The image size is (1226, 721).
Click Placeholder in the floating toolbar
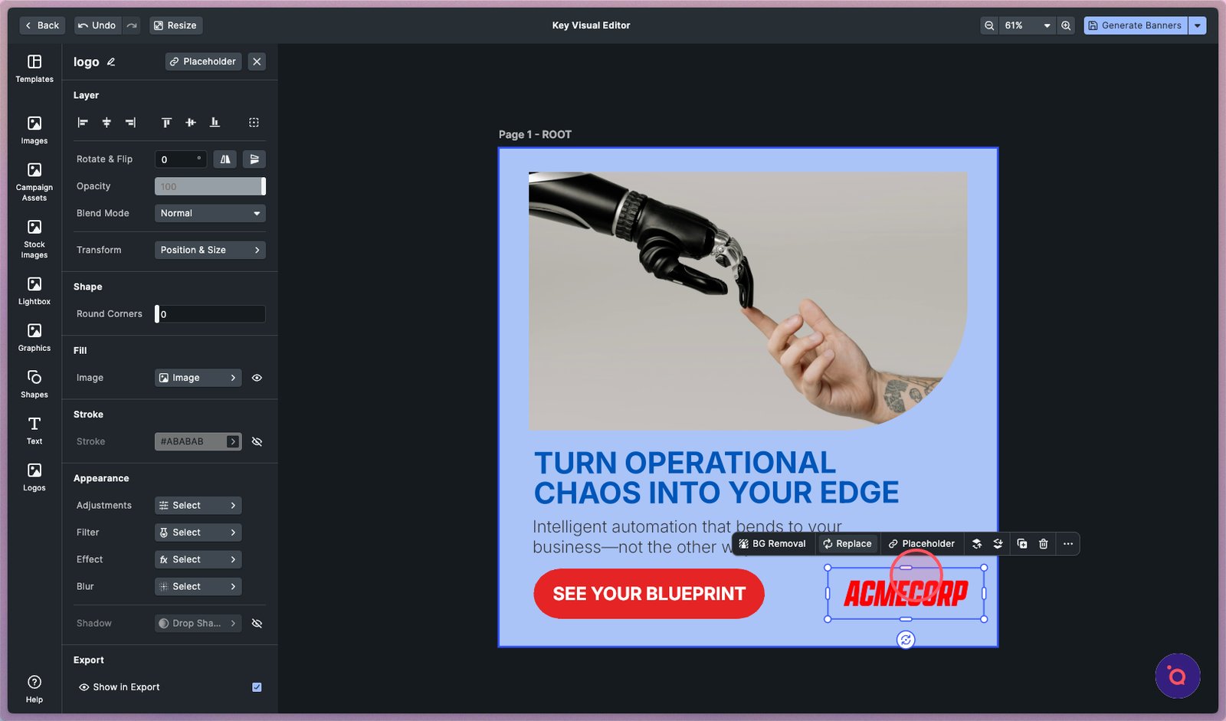922,544
